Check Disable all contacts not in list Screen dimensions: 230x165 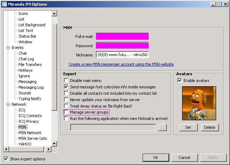tap(66, 93)
